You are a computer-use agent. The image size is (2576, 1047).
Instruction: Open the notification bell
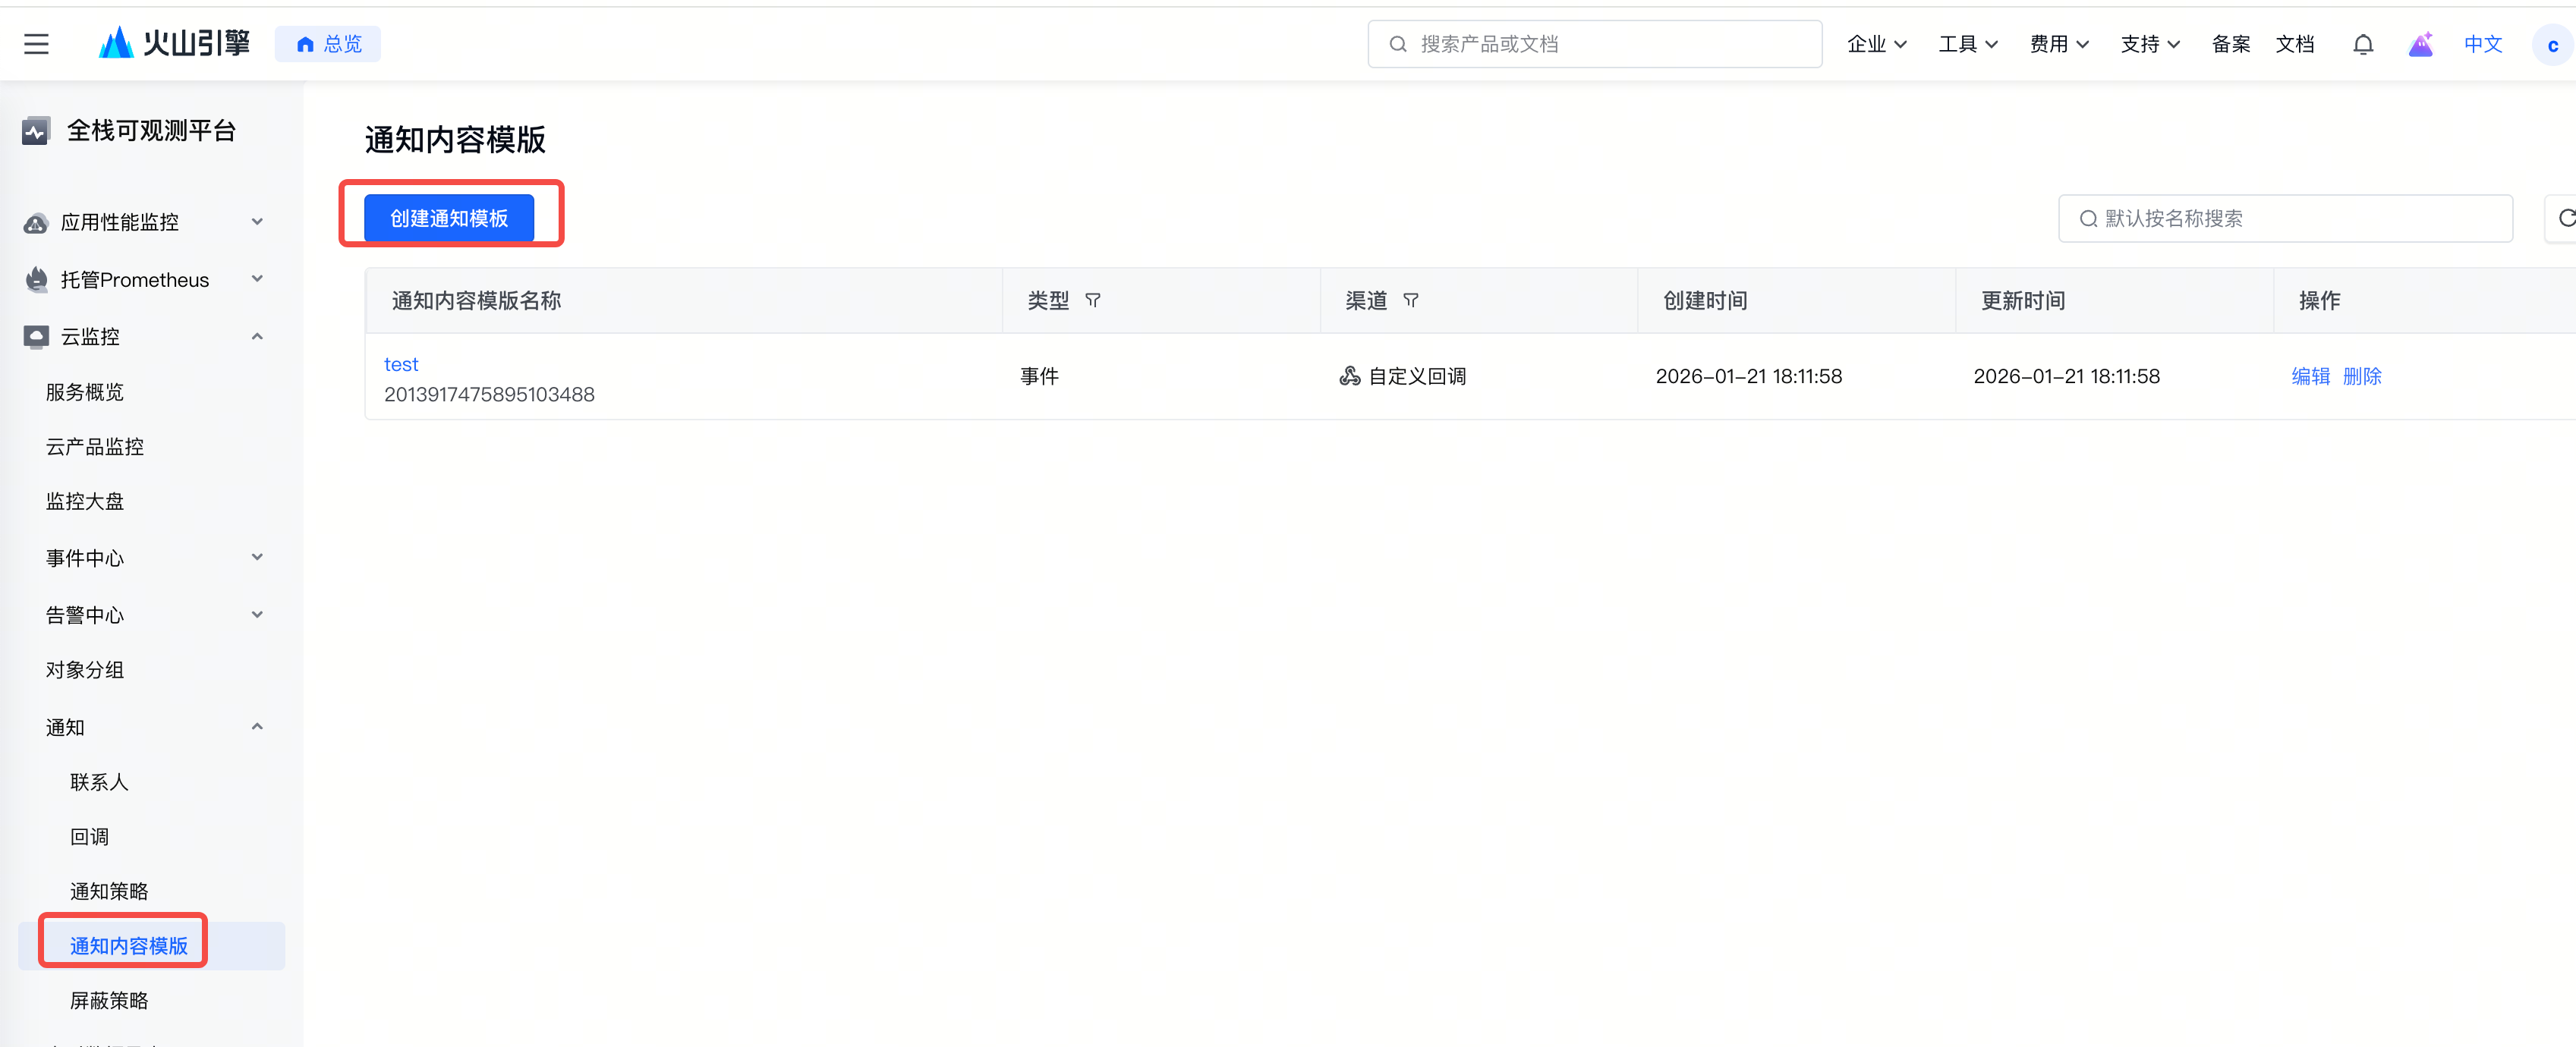click(x=2362, y=44)
